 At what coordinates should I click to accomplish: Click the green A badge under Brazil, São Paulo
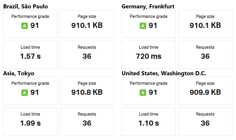[x=25, y=26]
